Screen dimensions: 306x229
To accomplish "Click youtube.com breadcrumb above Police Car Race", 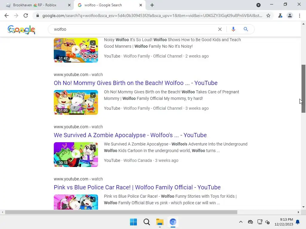I will (x=78, y=179).
